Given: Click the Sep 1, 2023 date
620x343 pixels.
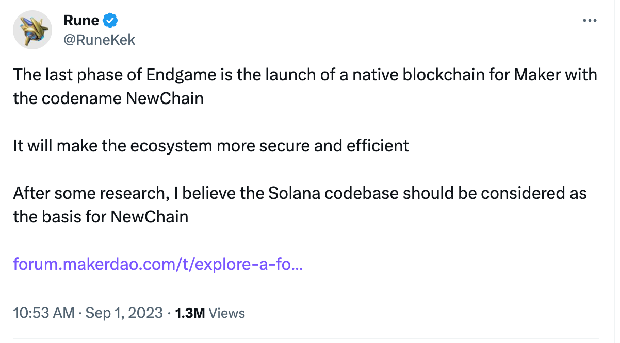Looking at the screenshot, I should [124, 313].
